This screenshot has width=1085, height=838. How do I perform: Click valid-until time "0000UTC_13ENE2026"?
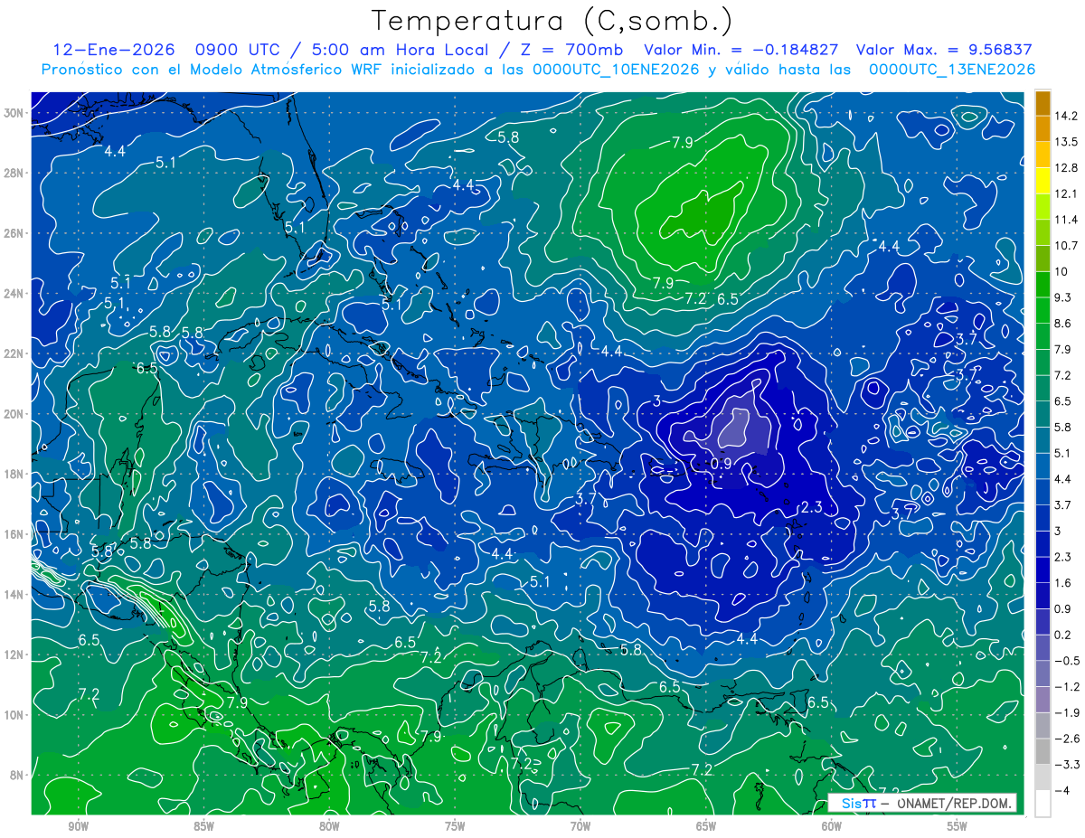[951, 70]
